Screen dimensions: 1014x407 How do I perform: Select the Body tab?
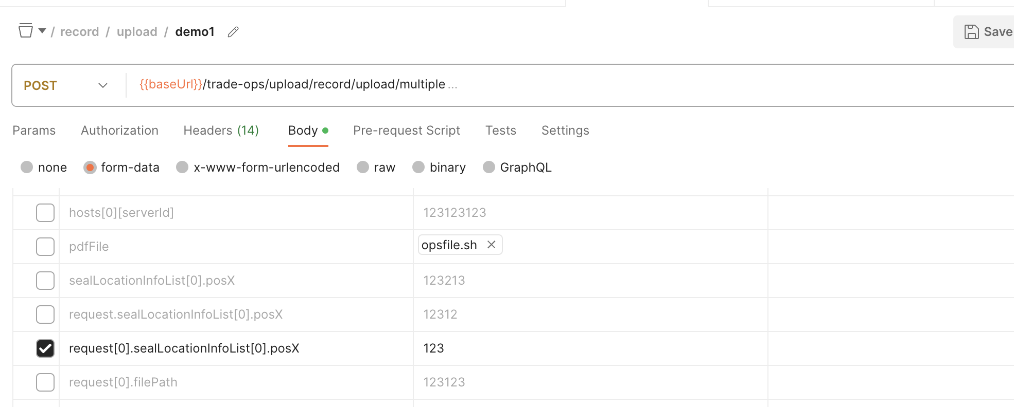[x=308, y=131]
